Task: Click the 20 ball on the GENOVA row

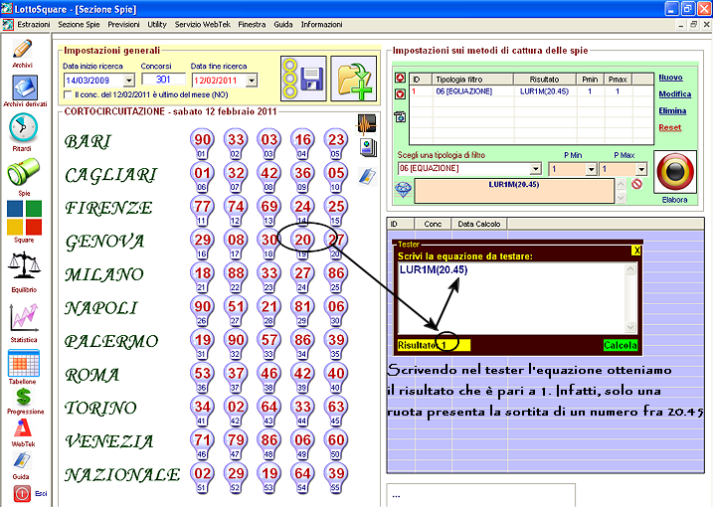Action: [x=302, y=240]
